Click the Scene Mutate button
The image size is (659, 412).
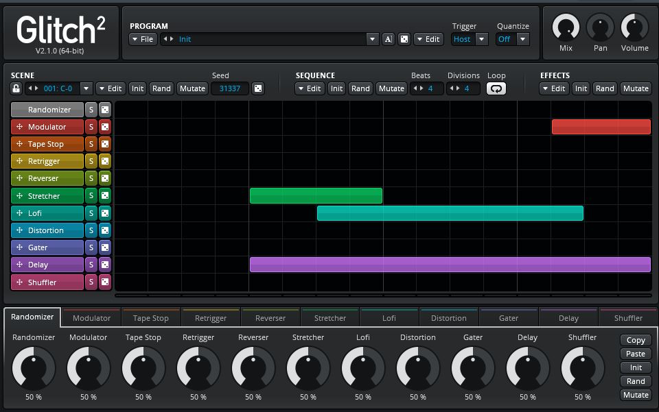[x=192, y=88]
